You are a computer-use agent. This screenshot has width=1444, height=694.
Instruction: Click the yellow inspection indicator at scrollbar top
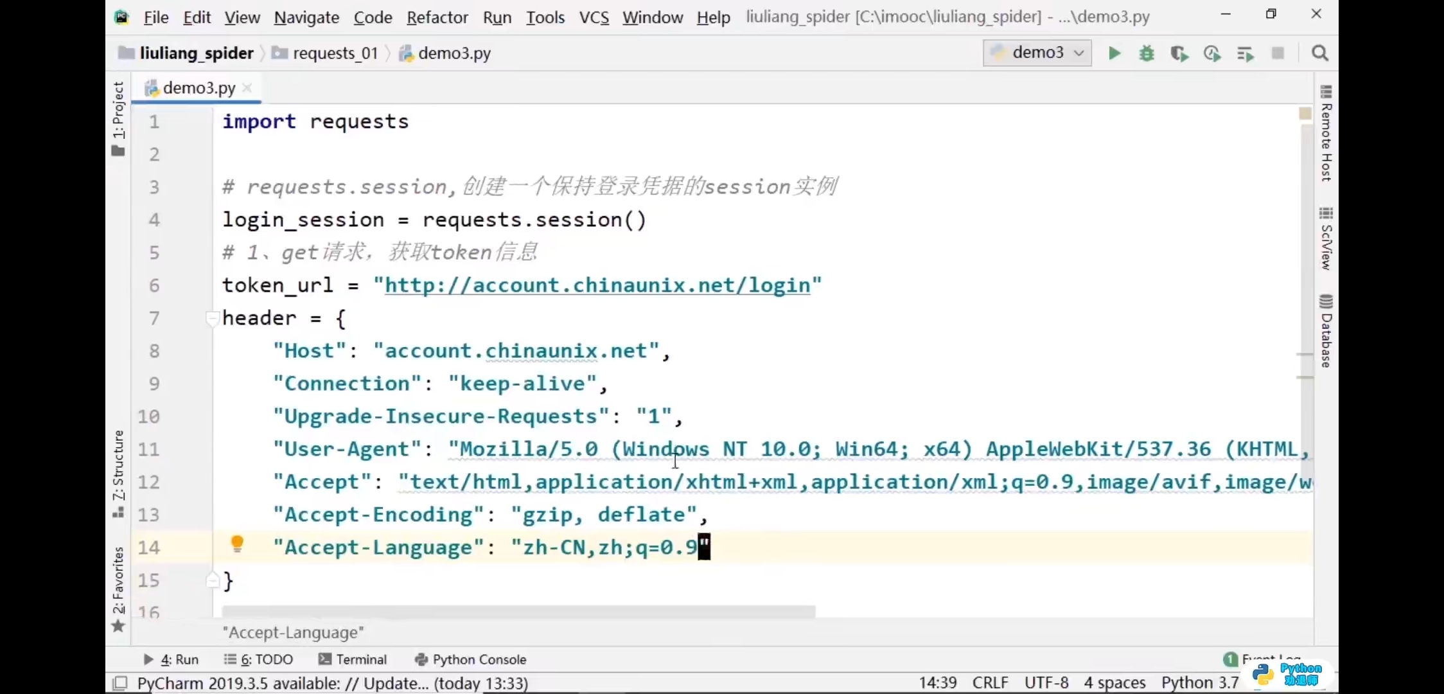coord(1305,113)
